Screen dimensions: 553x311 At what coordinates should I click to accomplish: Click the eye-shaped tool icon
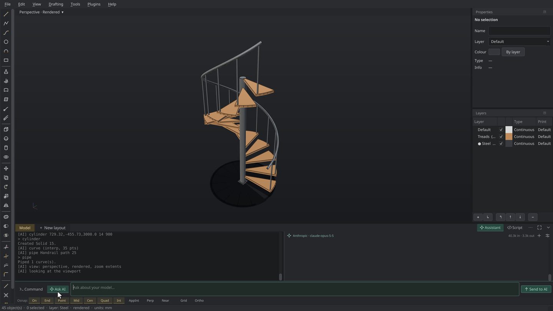pos(6,157)
